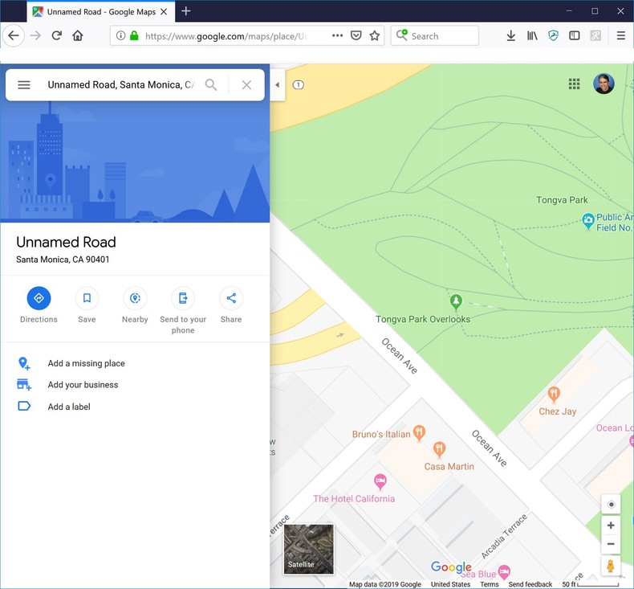Open the Google apps grid
Screen dimensions: 634x589
tap(574, 84)
